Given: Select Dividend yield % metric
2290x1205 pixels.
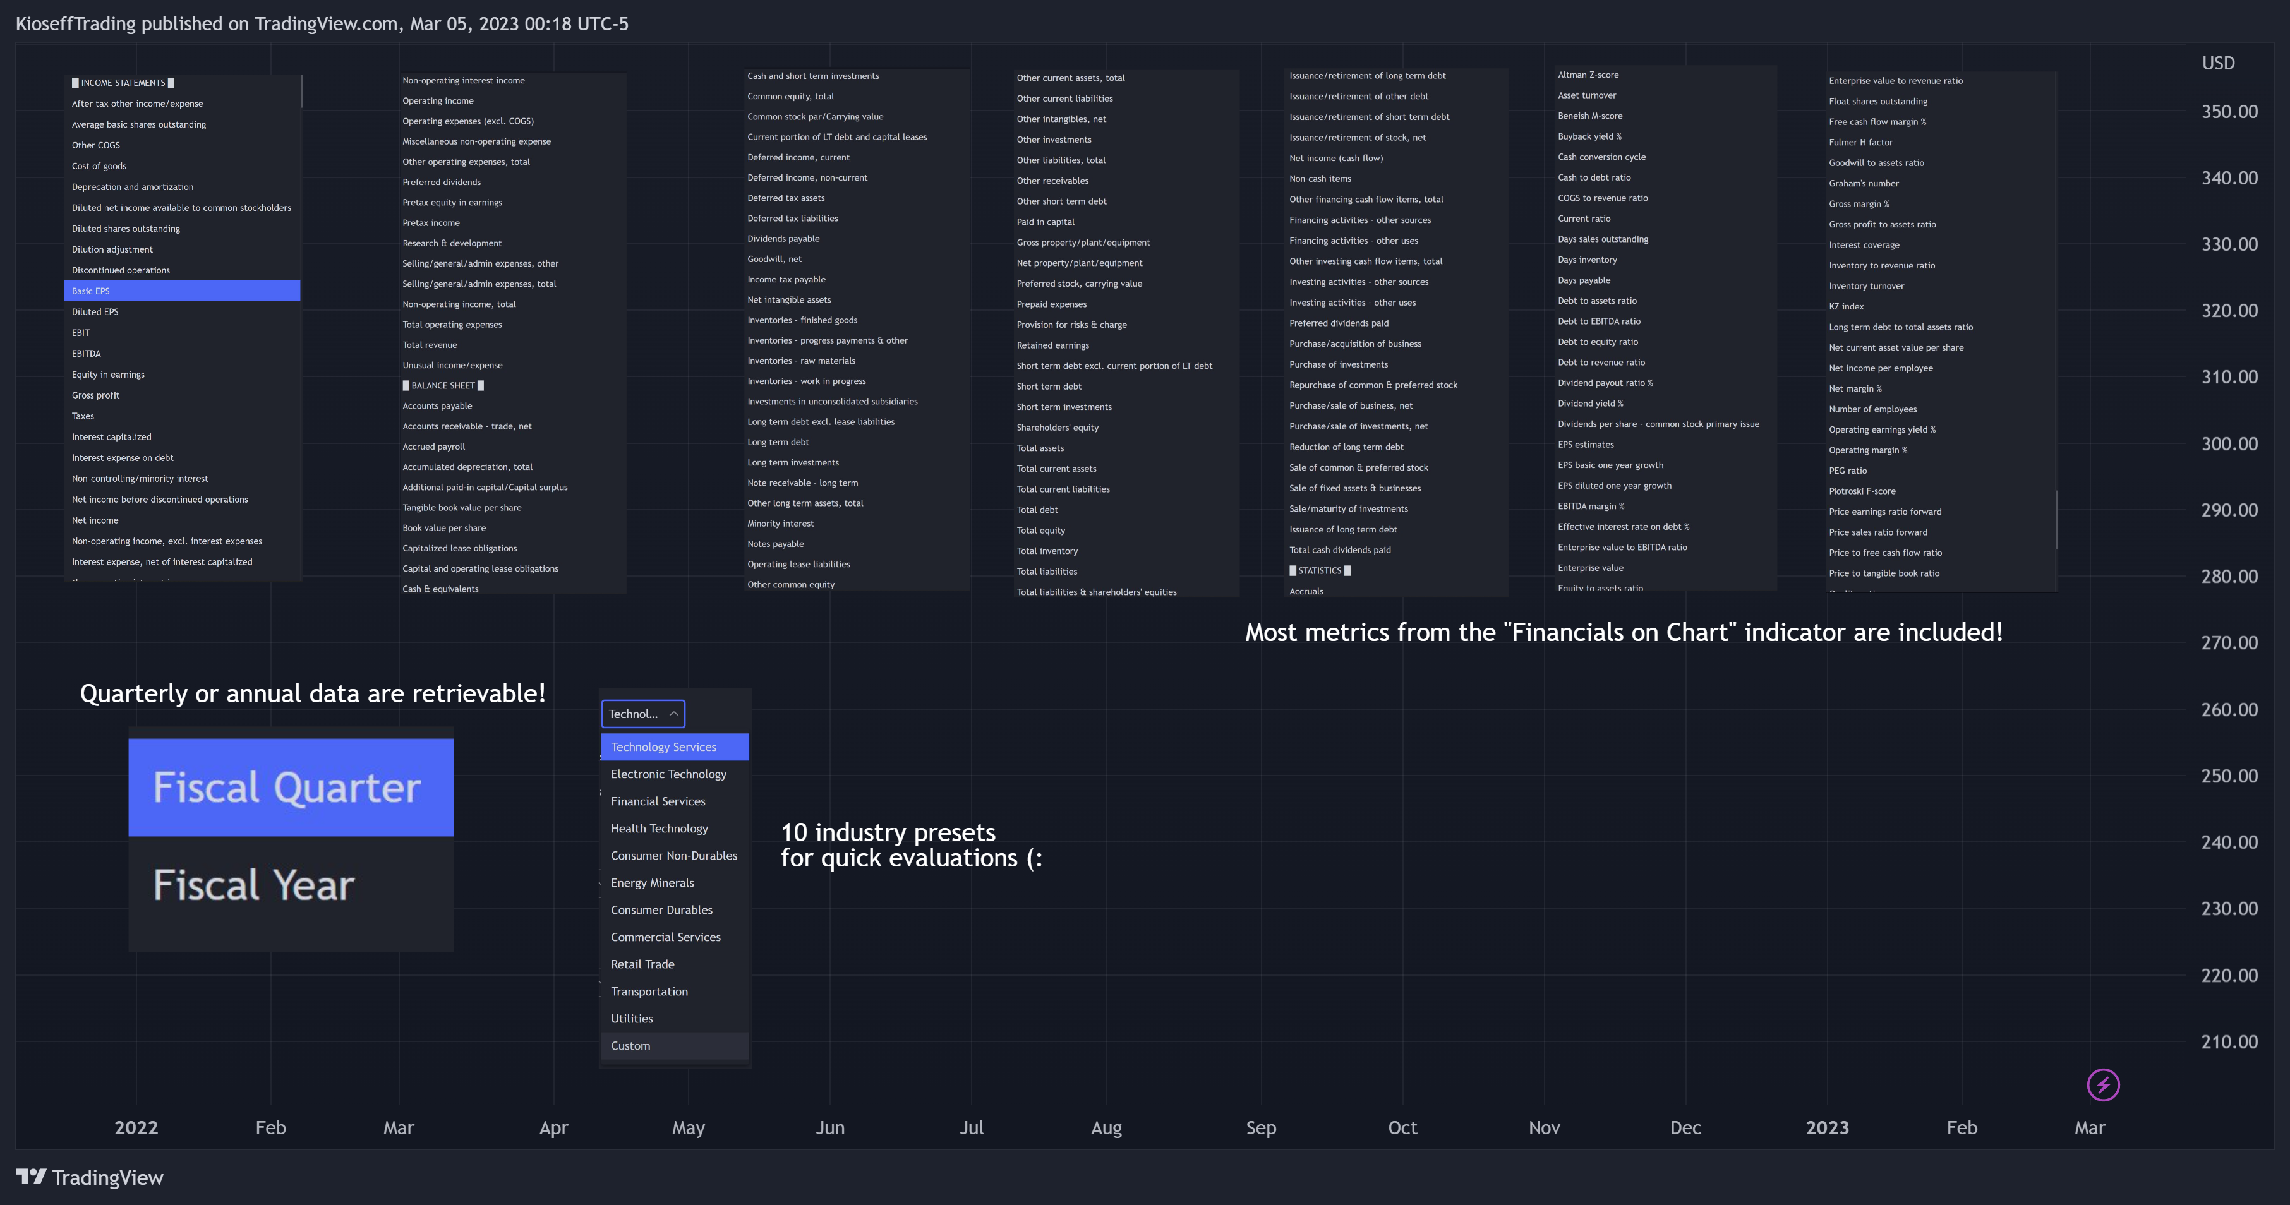Looking at the screenshot, I should (1591, 404).
